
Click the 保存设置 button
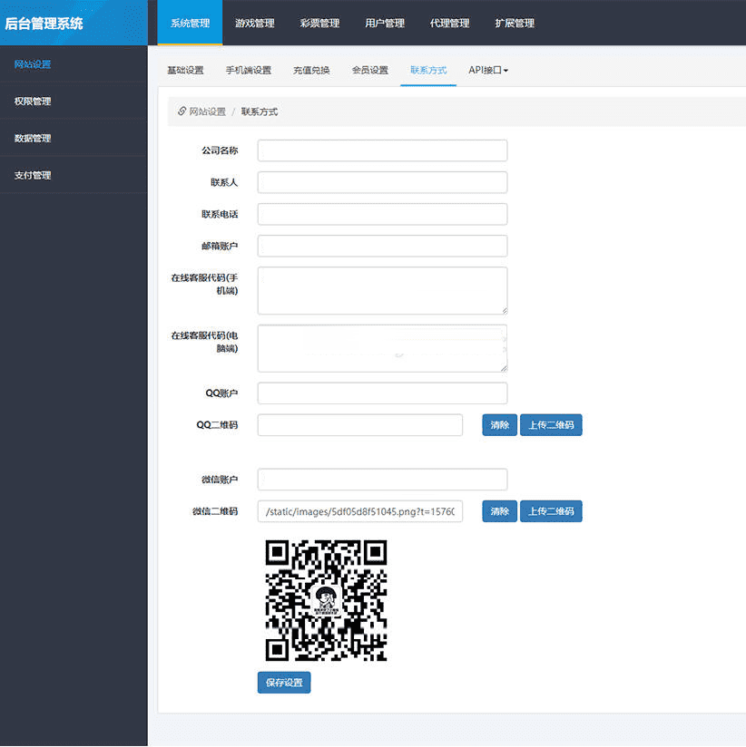pos(283,682)
